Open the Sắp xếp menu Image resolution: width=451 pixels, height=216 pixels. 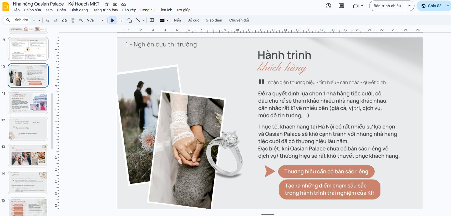129,10
